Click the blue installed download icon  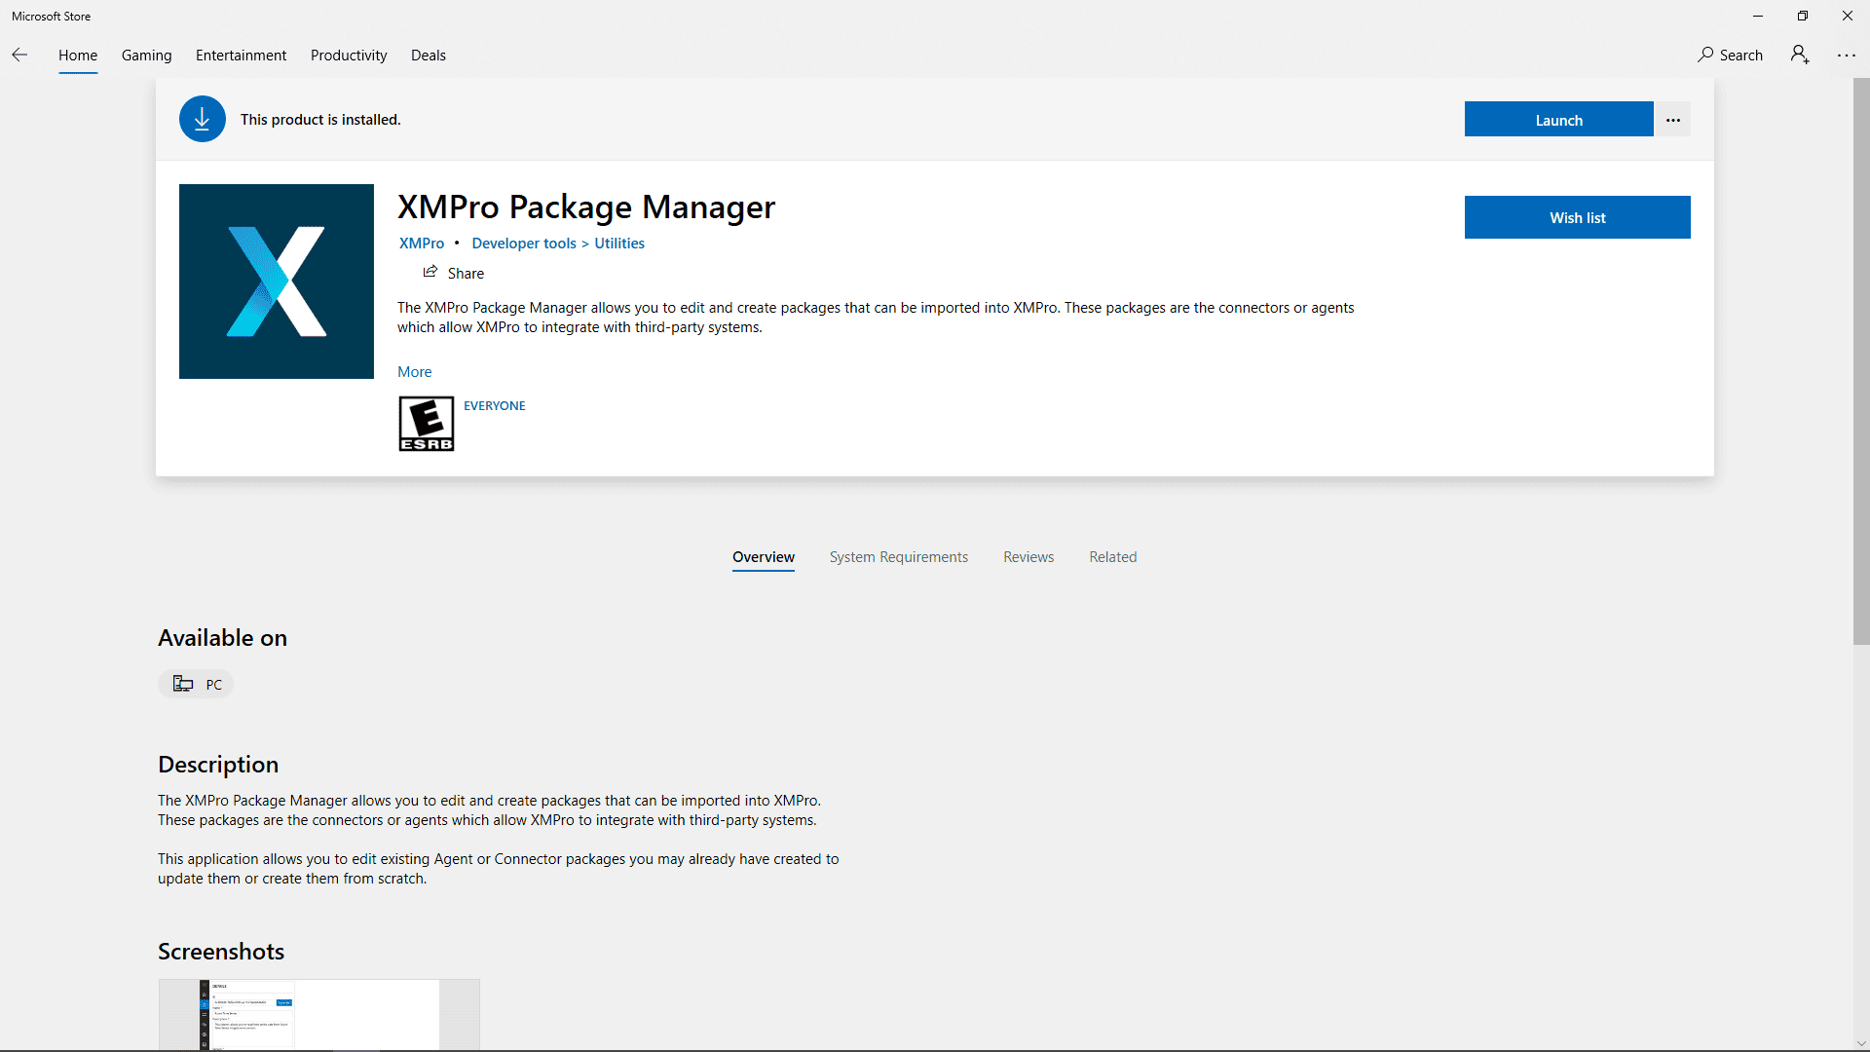203,119
